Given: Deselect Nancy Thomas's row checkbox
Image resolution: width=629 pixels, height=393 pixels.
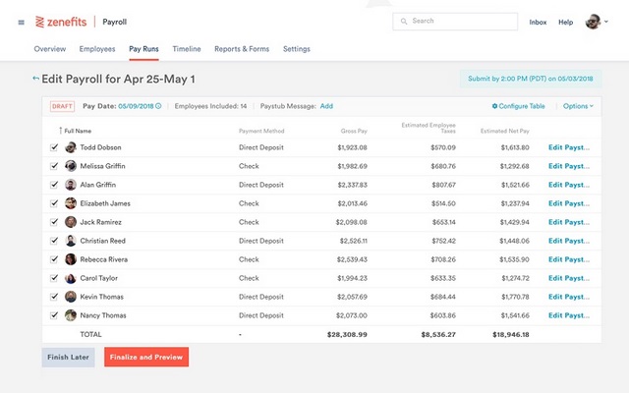Looking at the screenshot, I should tap(54, 315).
